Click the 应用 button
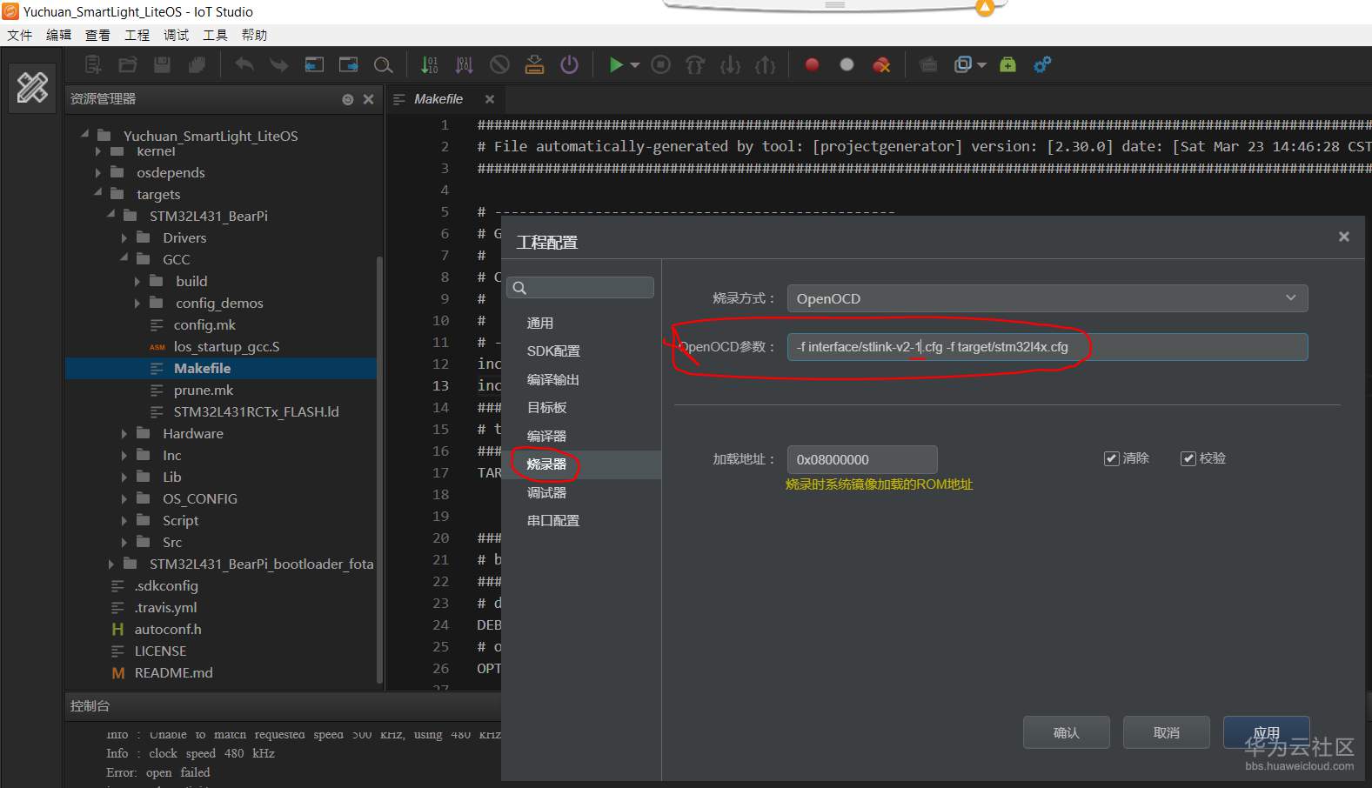 pyautogui.click(x=1266, y=732)
